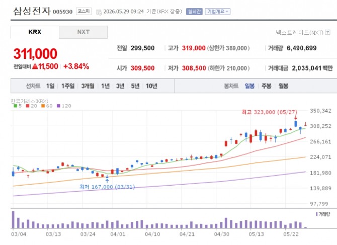
Task: Click the blue candlestick marked 최고 on 05/27
Action: tap(296, 124)
